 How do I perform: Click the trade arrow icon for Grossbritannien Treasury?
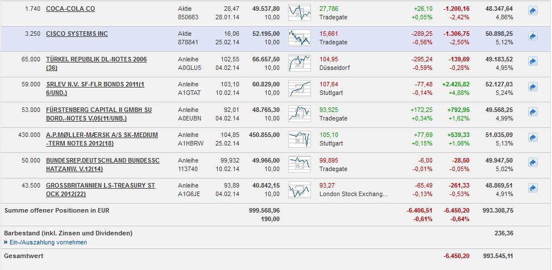(x=533, y=188)
